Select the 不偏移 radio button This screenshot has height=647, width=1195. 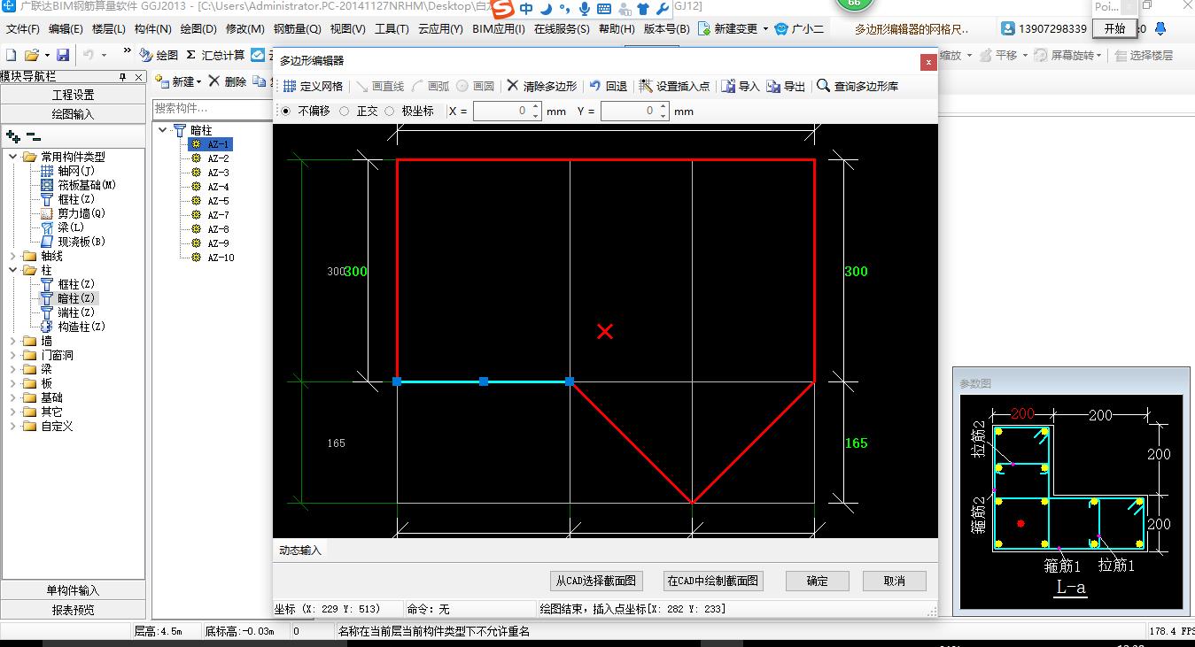point(285,112)
